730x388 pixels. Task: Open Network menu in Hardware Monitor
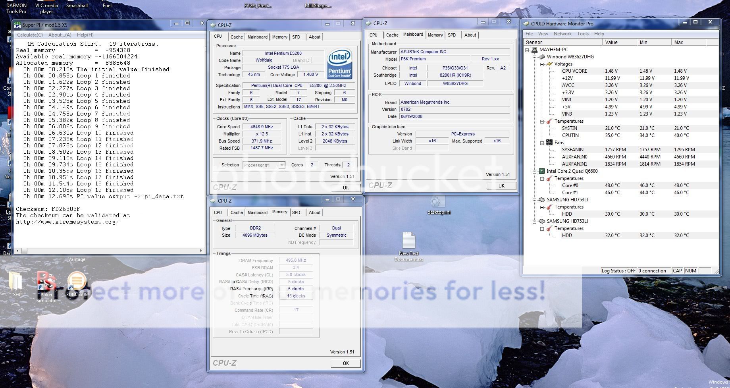click(562, 34)
